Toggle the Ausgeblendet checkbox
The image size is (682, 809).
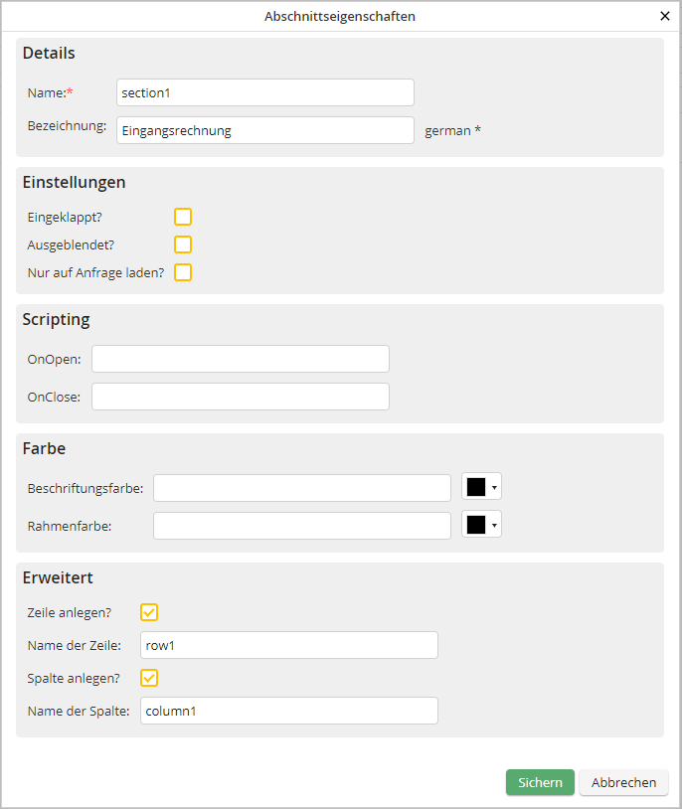(x=183, y=244)
